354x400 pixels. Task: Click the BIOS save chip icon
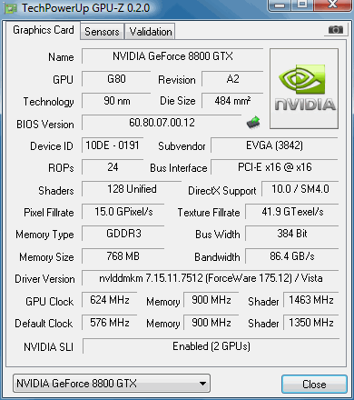(253, 123)
